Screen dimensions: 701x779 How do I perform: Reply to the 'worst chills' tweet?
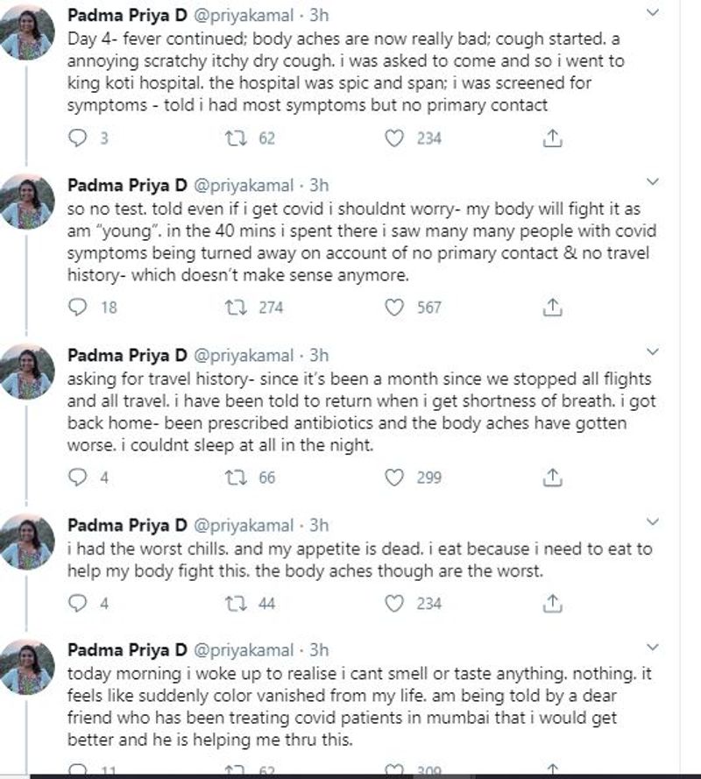pos(78,604)
